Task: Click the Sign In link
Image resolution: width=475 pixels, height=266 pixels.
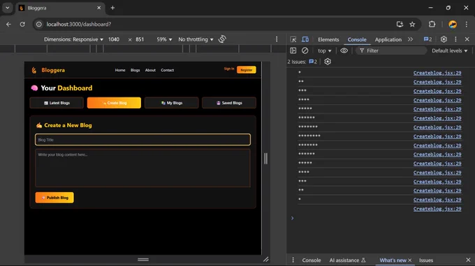Action: [229, 69]
